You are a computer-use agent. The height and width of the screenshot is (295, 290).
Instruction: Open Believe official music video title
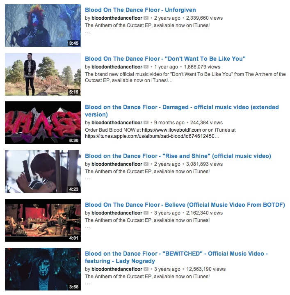[x=185, y=205]
